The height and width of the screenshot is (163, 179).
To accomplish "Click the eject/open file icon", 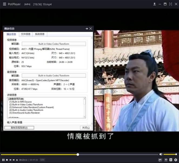I will 17,160.
